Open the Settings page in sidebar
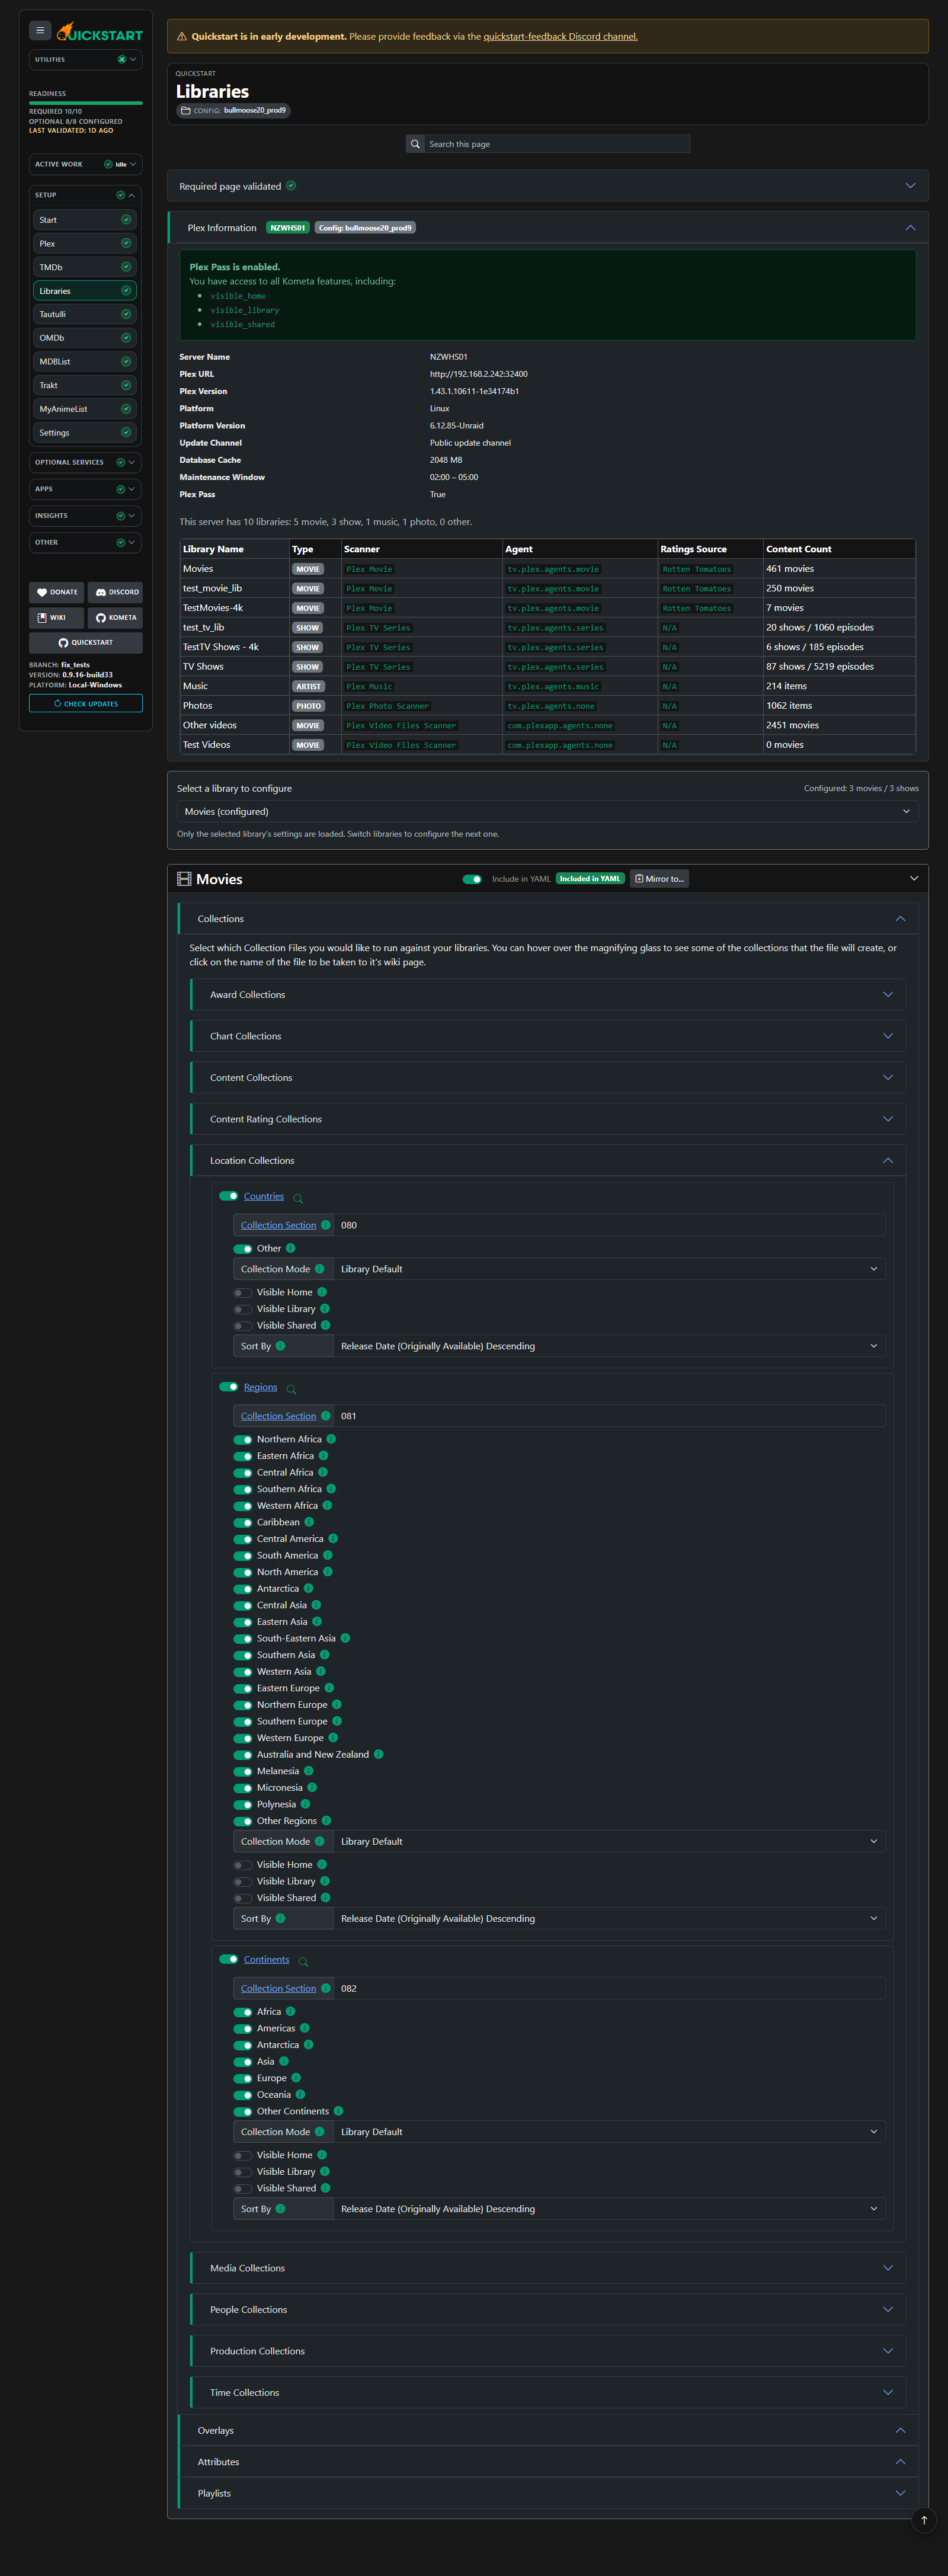The height and width of the screenshot is (2576, 948). (x=85, y=433)
